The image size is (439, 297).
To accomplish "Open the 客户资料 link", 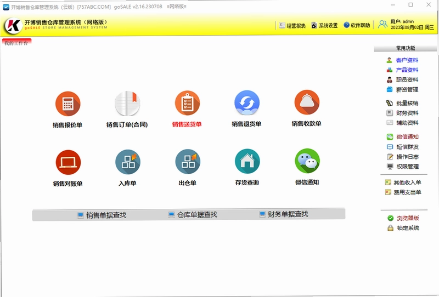I will tap(407, 60).
